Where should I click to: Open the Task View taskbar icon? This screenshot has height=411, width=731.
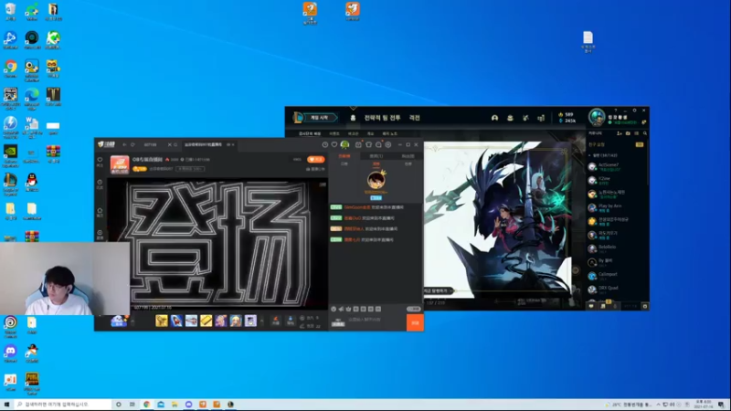(x=132, y=405)
